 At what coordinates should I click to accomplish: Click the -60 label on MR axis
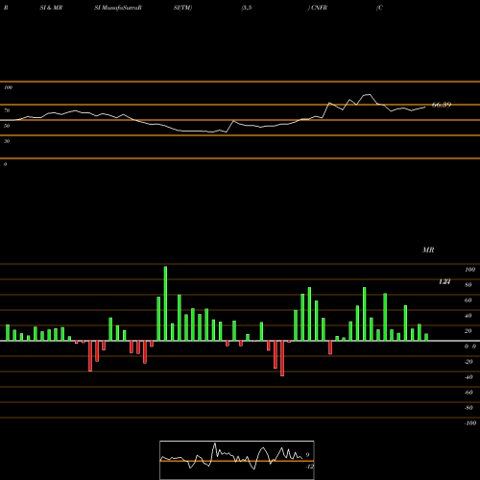pyautogui.click(x=468, y=393)
